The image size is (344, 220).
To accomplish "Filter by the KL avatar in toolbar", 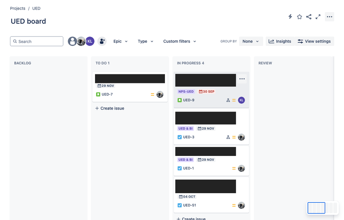I will pyautogui.click(x=90, y=41).
